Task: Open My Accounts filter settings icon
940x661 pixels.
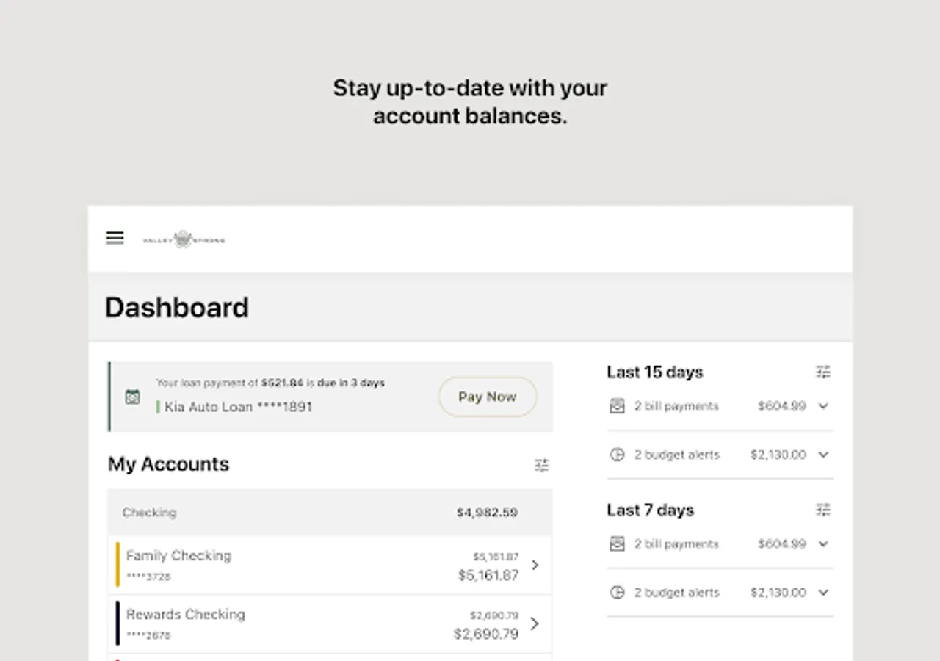Action: (x=542, y=465)
